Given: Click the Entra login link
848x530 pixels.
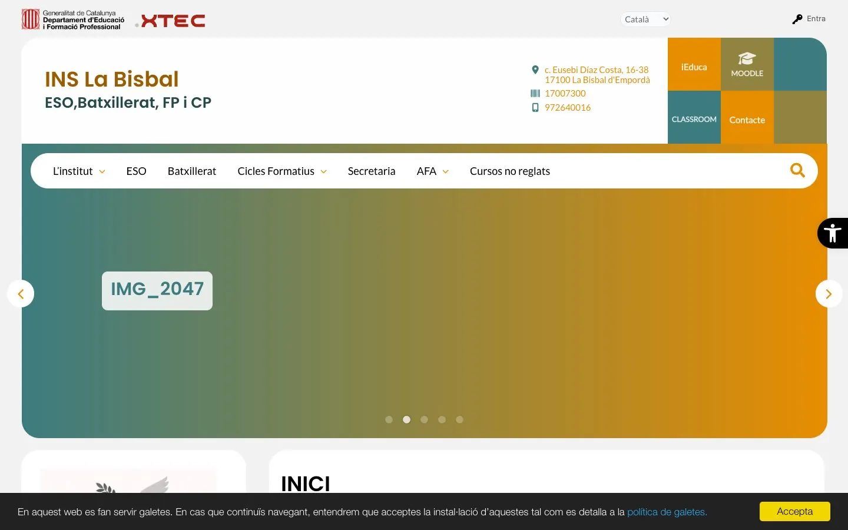Looking at the screenshot, I should coord(816,19).
